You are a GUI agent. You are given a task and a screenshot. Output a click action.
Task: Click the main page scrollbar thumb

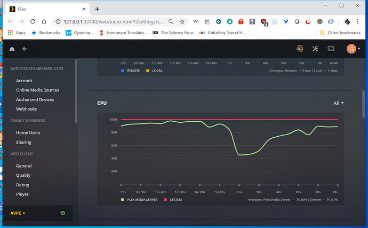pos(364,104)
